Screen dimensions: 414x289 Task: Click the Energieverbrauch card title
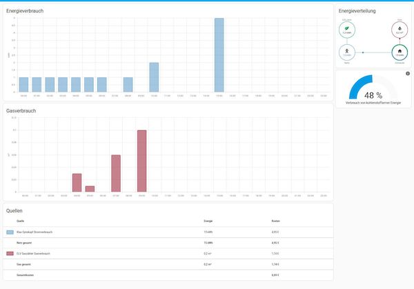tap(25, 11)
